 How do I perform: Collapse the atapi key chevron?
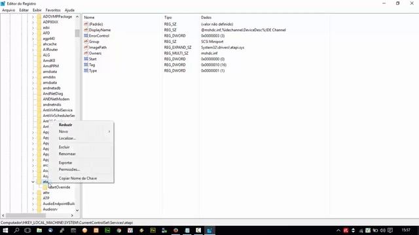pos(33,181)
